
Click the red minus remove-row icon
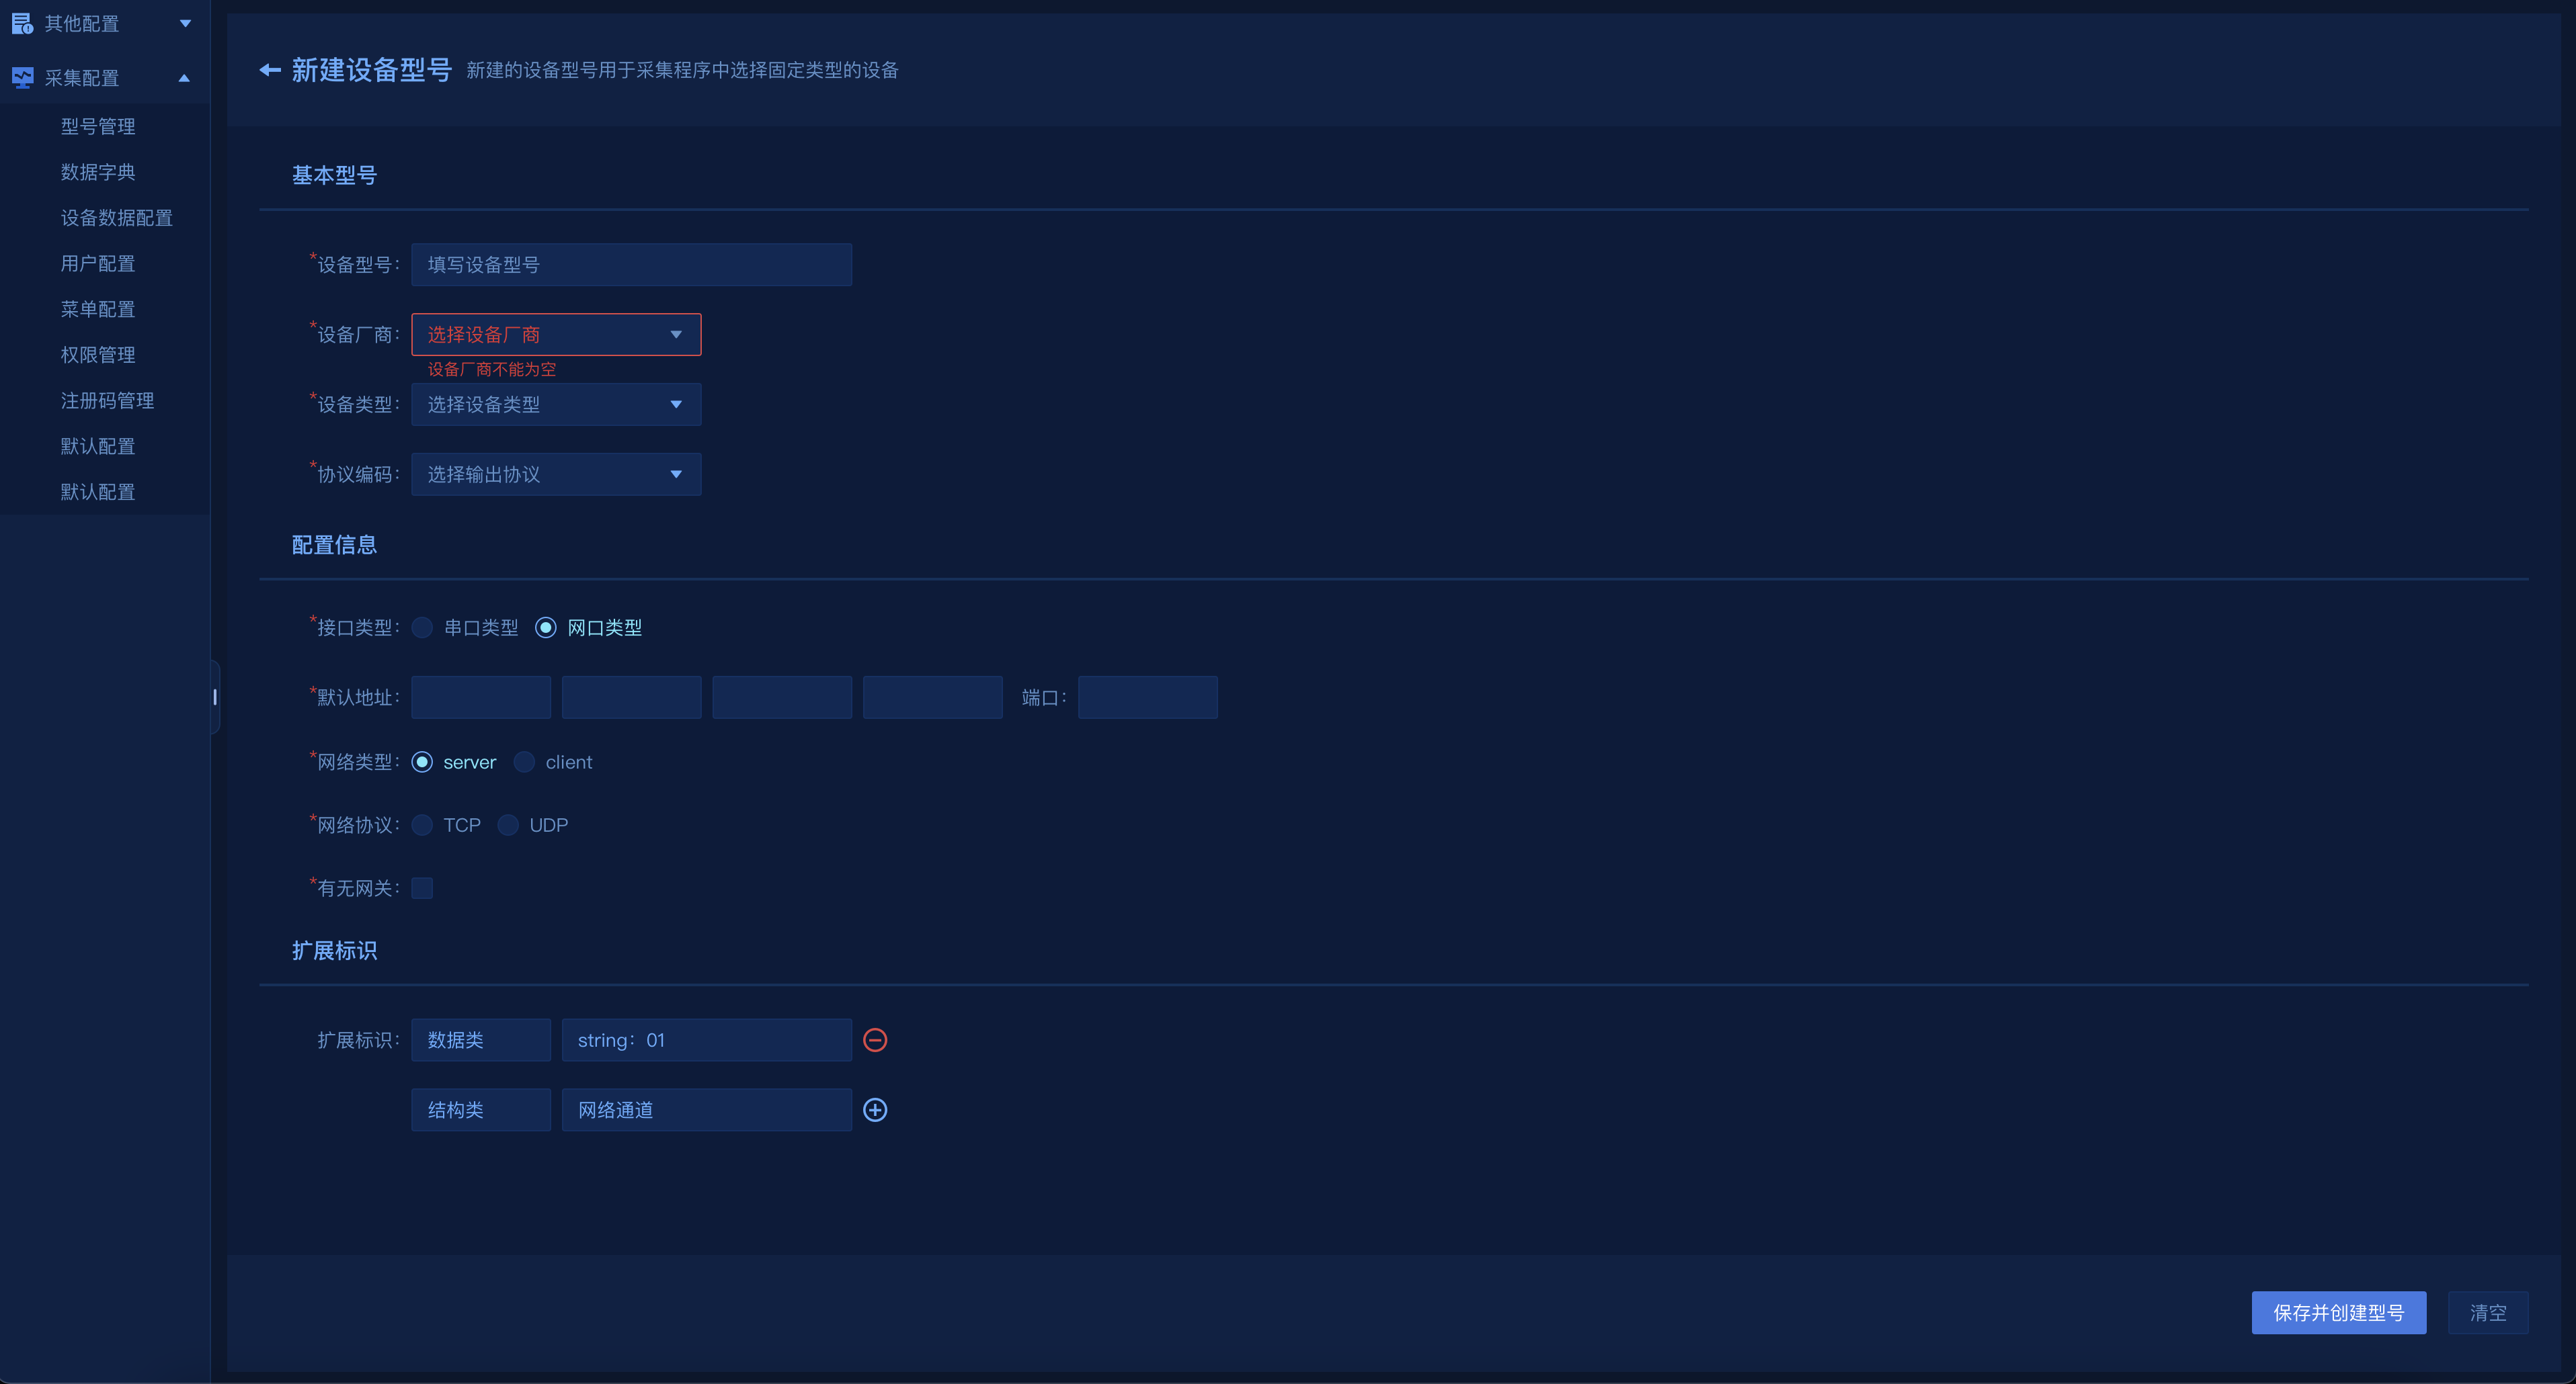click(875, 1040)
